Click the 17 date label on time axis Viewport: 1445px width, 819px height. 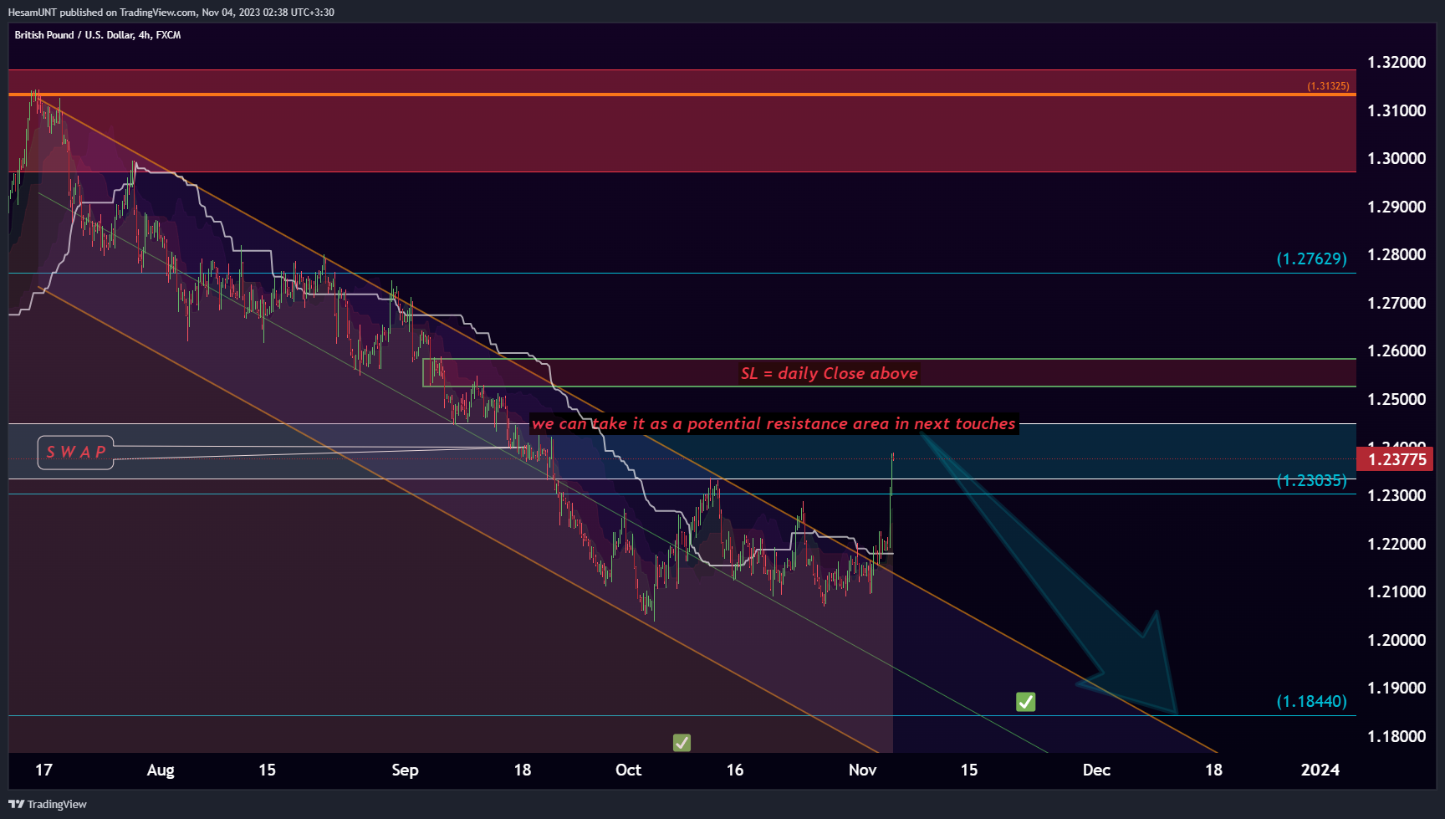pyautogui.click(x=43, y=770)
